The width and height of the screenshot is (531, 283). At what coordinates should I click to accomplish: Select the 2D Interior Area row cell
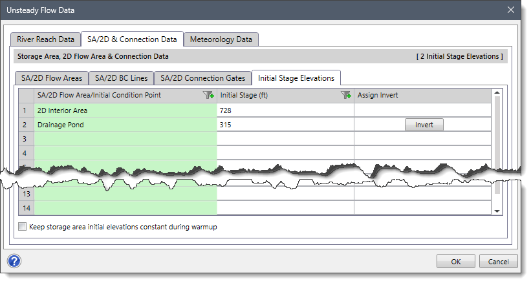point(125,110)
